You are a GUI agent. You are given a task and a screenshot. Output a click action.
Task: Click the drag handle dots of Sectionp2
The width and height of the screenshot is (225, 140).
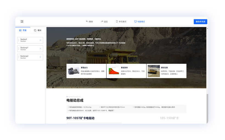click(x=19, y=57)
